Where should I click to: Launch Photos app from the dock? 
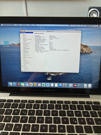31,85
